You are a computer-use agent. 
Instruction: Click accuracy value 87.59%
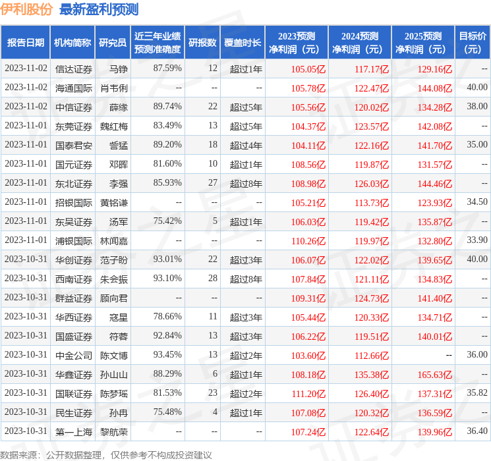(x=167, y=68)
